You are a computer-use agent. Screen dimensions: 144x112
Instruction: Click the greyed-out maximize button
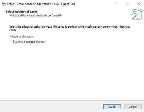click(128, 4)
